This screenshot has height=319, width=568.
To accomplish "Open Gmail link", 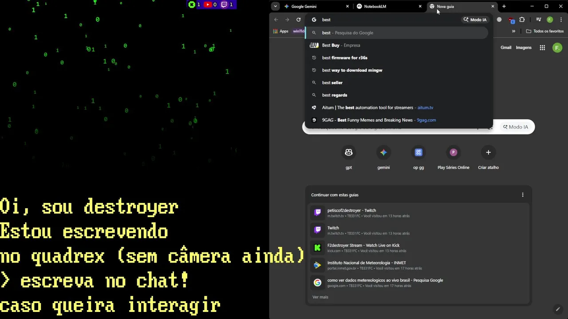I will [x=506, y=47].
